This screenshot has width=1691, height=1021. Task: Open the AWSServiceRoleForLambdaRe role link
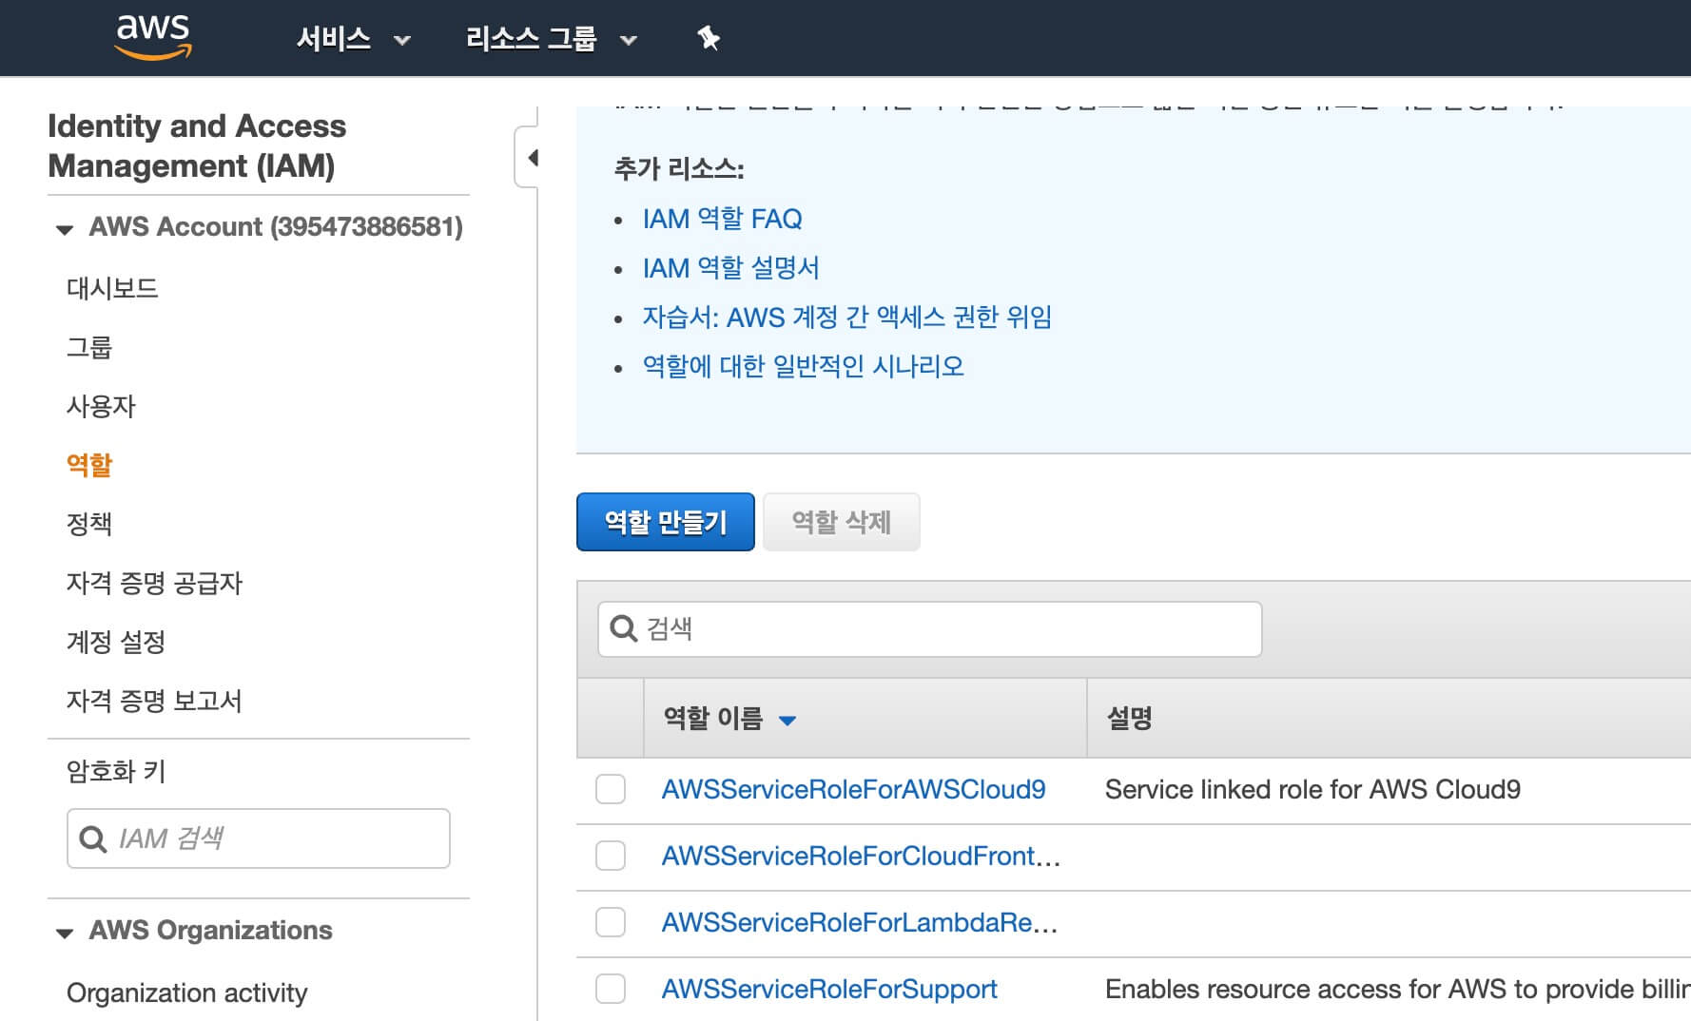click(860, 922)
